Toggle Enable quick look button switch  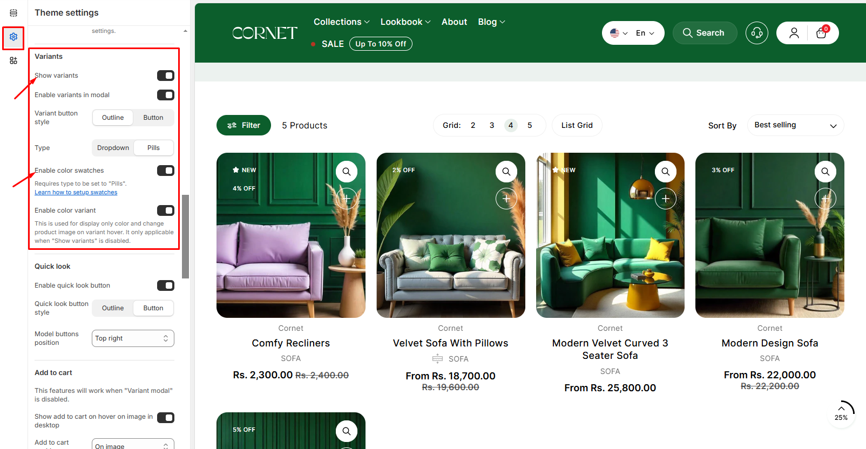(x=166, y=285)
